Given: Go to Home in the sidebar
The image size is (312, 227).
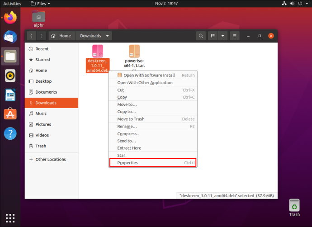Looking at the screenshot, I should pos(52,71).
